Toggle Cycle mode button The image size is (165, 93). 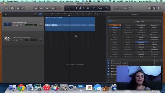(116, 9)
